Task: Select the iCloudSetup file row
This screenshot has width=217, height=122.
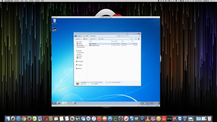Action: [x=113, y=44]
